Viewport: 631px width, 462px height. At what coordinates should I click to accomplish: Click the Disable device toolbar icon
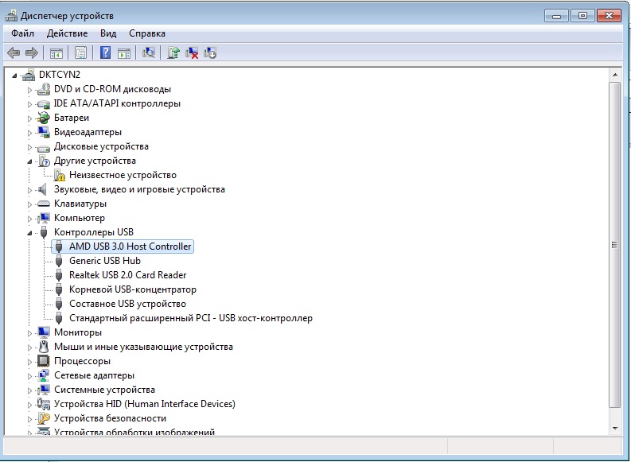coord(210,52)
